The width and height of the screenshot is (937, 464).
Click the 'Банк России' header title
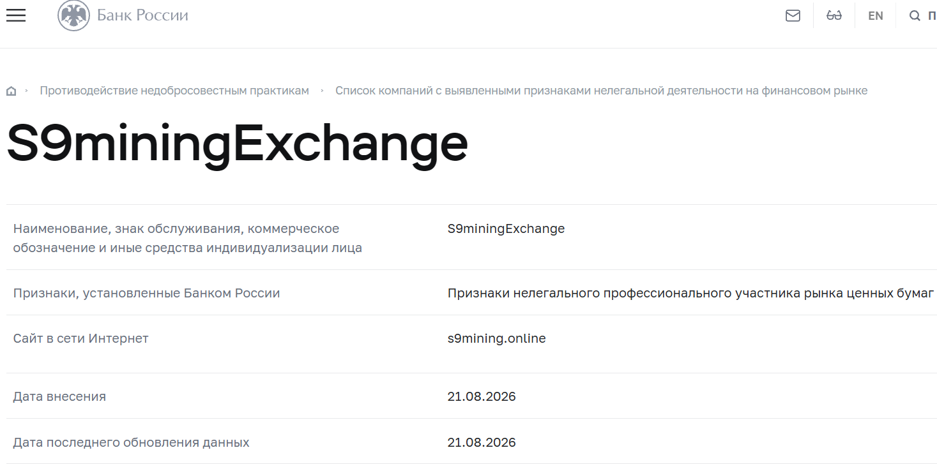142,15
